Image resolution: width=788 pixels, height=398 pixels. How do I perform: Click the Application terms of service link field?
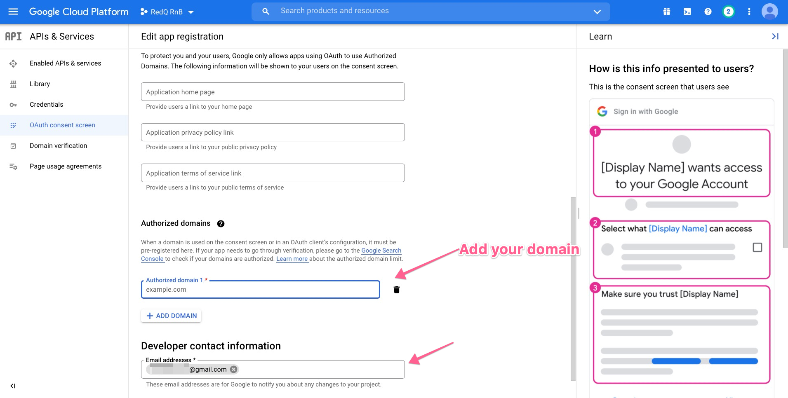273,173
